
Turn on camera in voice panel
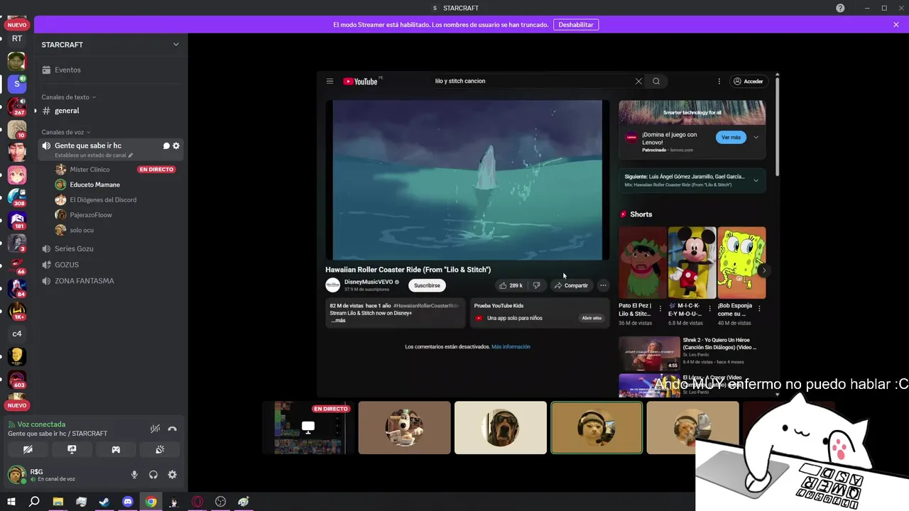point(28,449)
